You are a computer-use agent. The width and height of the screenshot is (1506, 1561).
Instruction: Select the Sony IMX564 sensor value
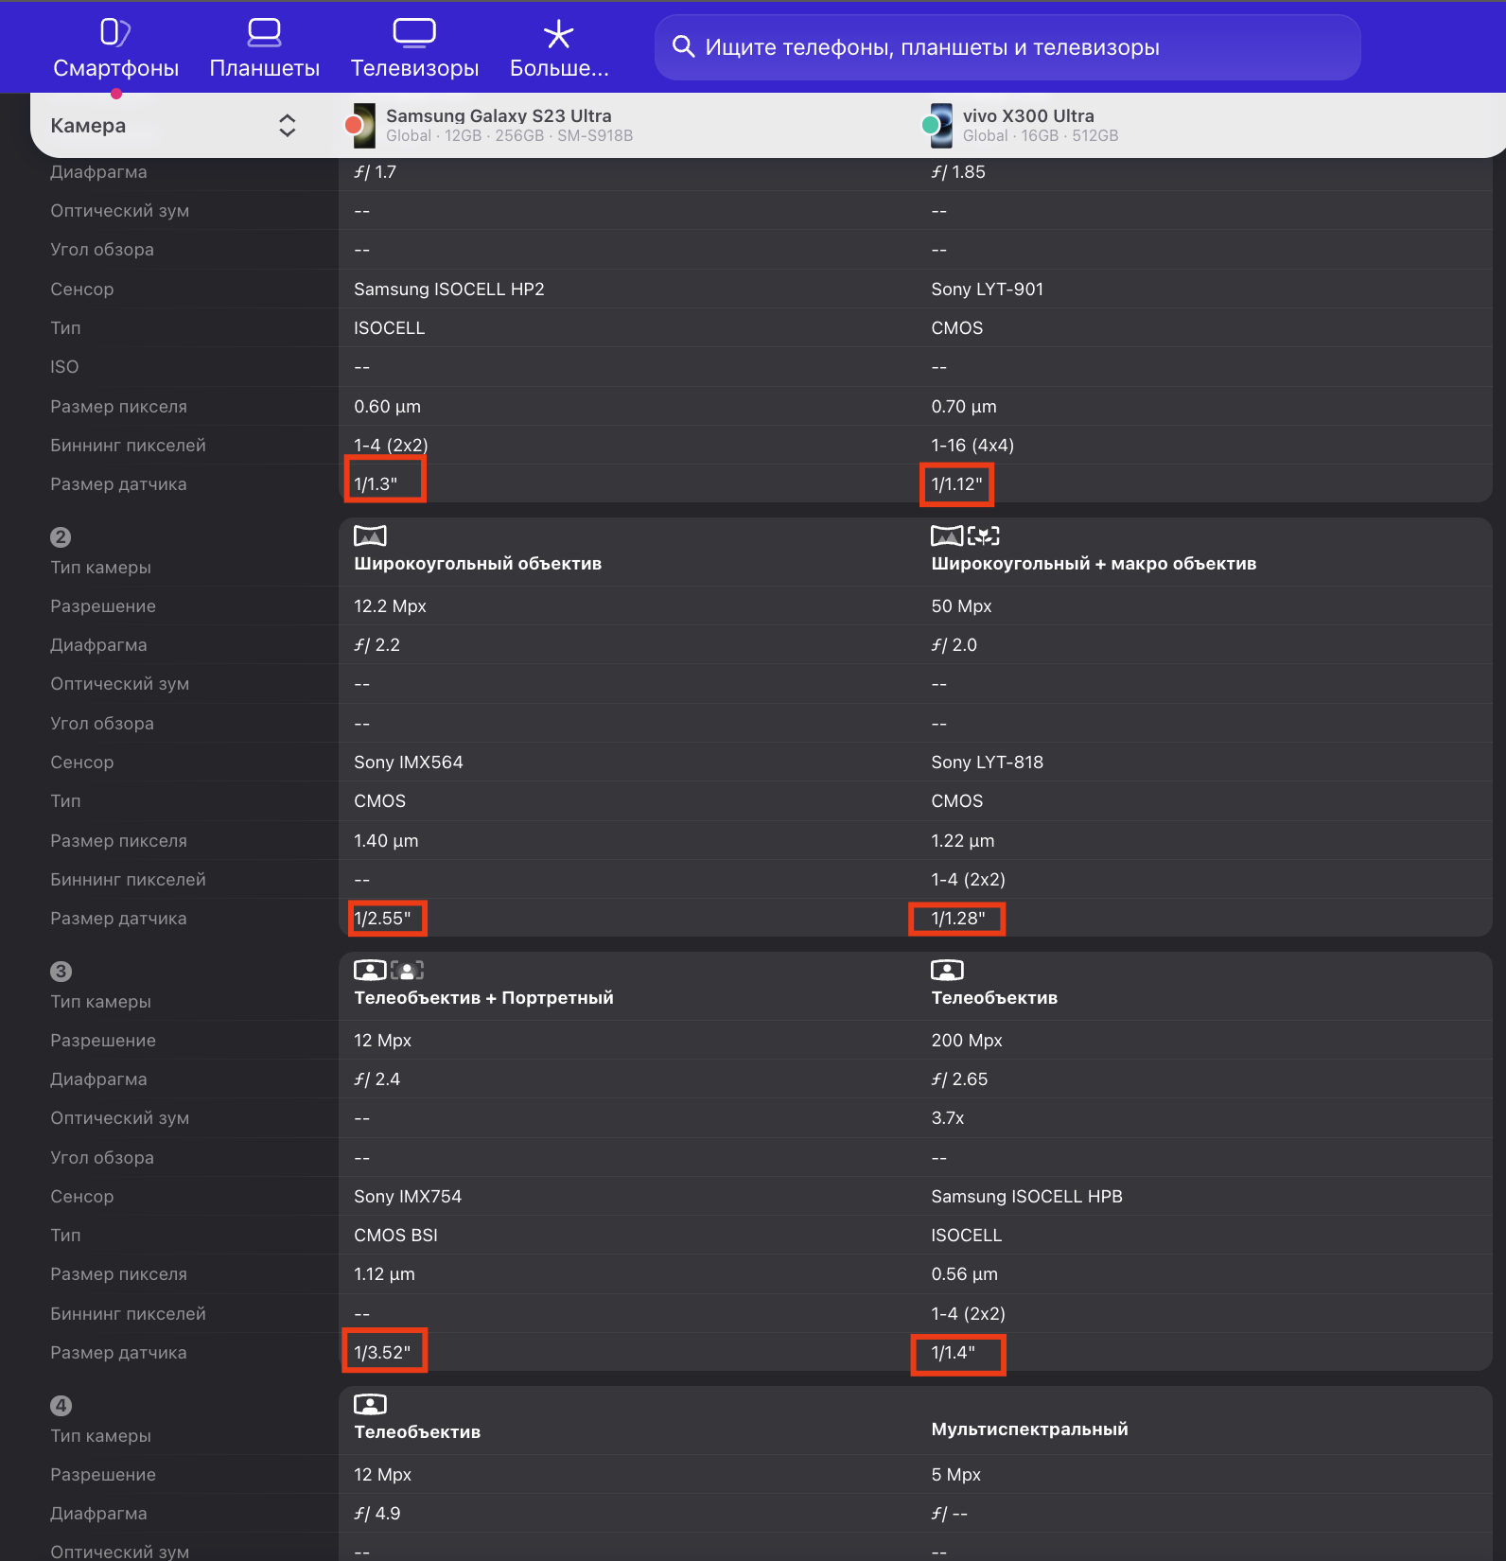click(409, 763)
